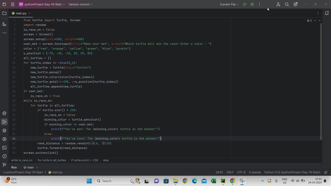Viewport: 331px width, 186px height.
Task: Open the Code With Me add-user icon
Action: pyautogui.click(x=278, y=4)
